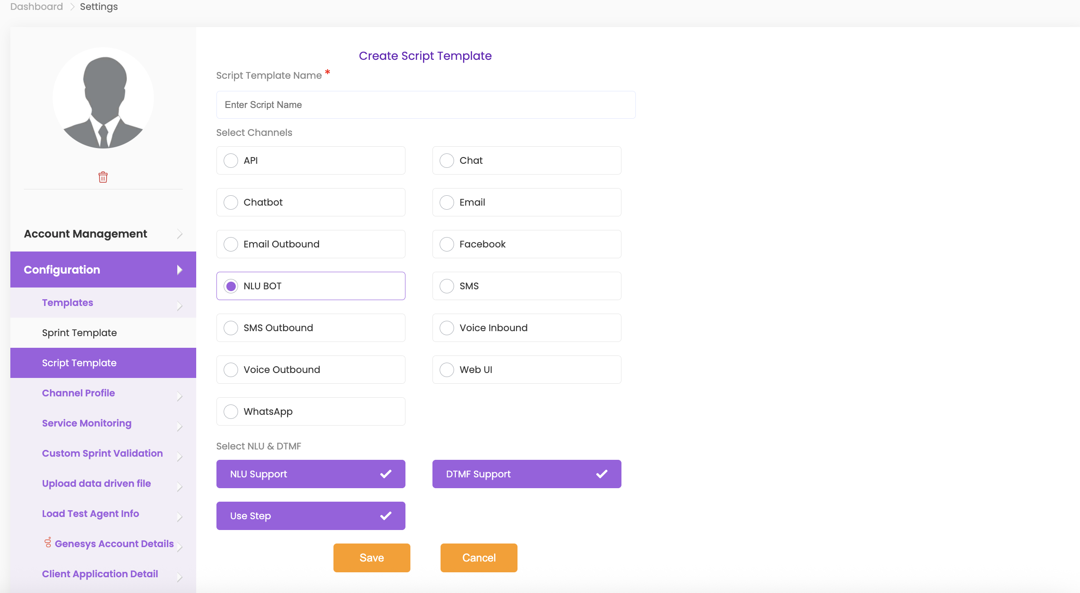
Task: Focus the Enter Script Name field
Action: click(426, 105)
